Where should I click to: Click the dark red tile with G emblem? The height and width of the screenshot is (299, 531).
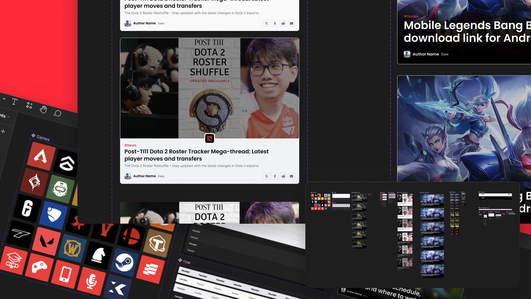(35, 182)
